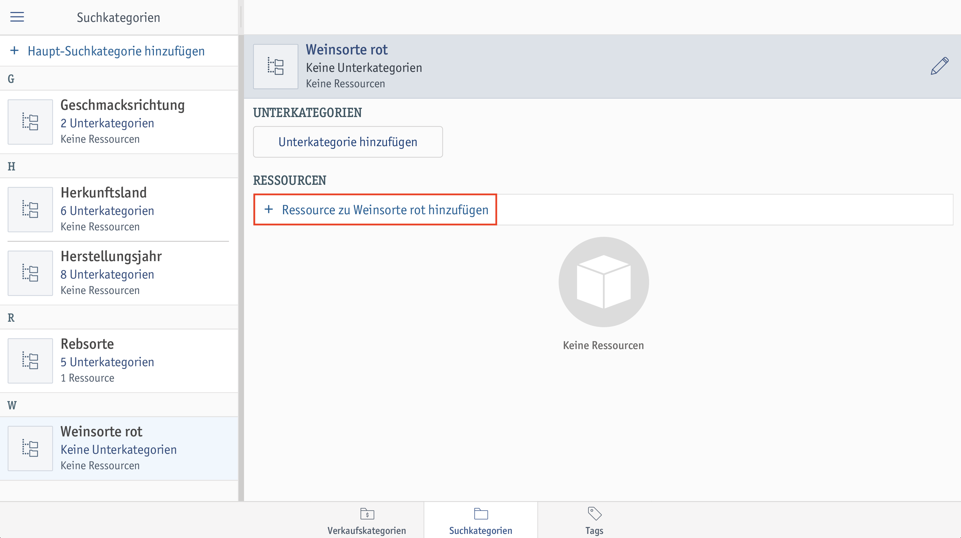The image size is (961, 538).
Task: Switch to the Verkaufskategorien tab
Action: 367,521
